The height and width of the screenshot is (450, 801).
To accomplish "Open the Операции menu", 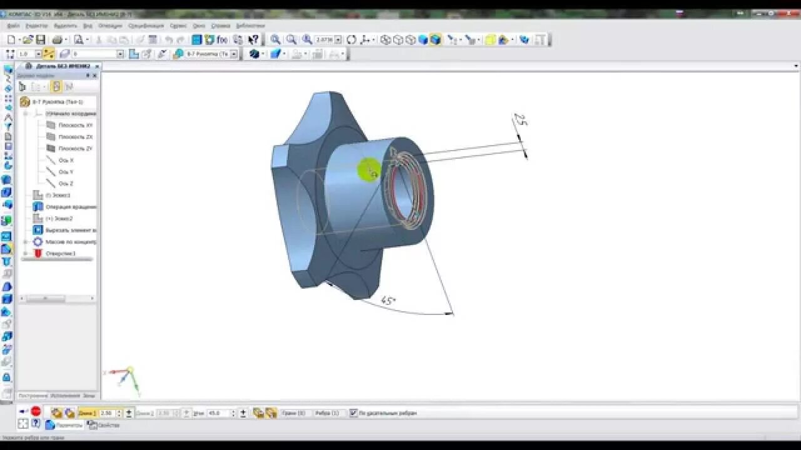I will [110, 26].
